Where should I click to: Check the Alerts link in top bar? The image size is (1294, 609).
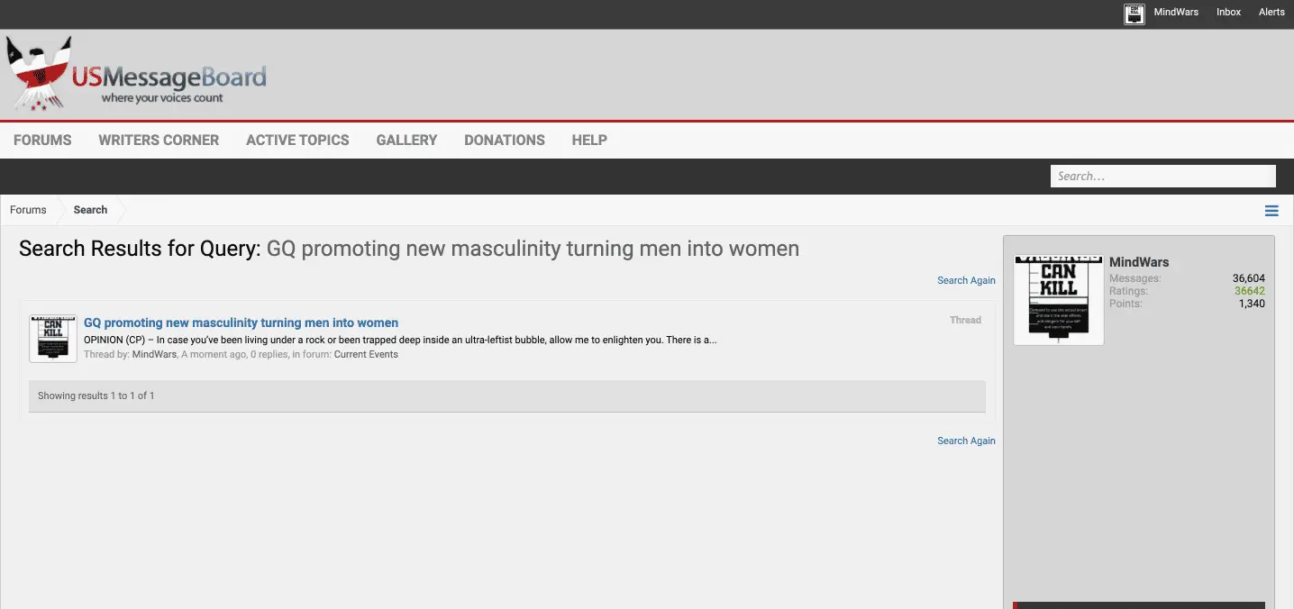tap(1271, 12)
